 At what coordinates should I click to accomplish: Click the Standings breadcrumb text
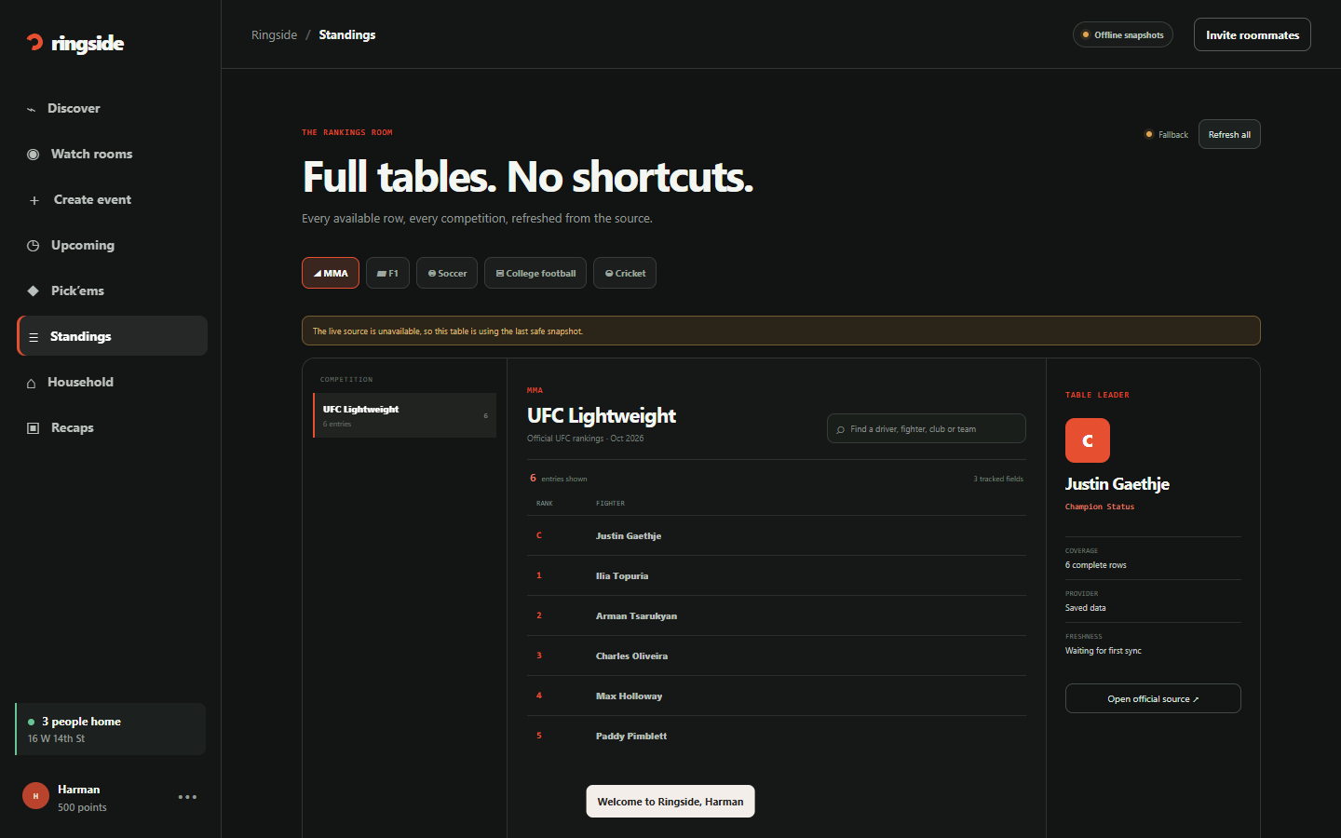click(x=347, y=34)
